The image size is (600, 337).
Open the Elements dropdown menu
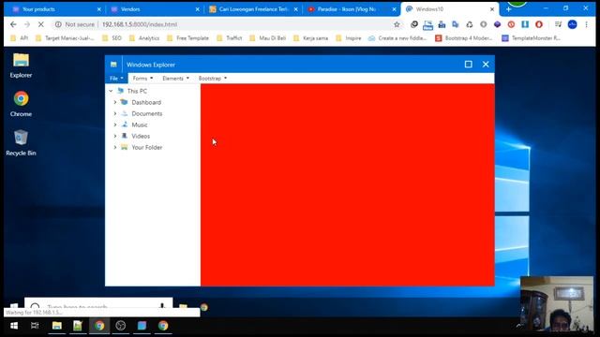pos(175,78)
